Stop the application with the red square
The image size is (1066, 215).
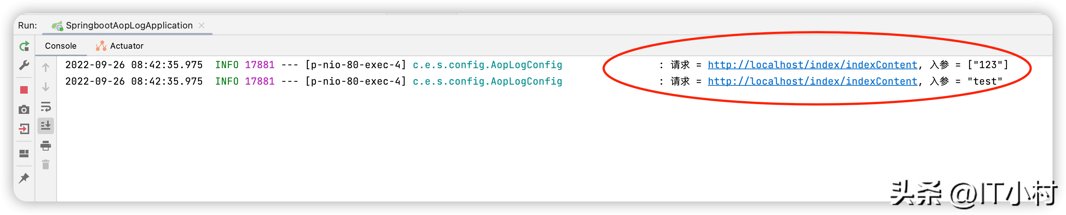click(x=24, y=90)
